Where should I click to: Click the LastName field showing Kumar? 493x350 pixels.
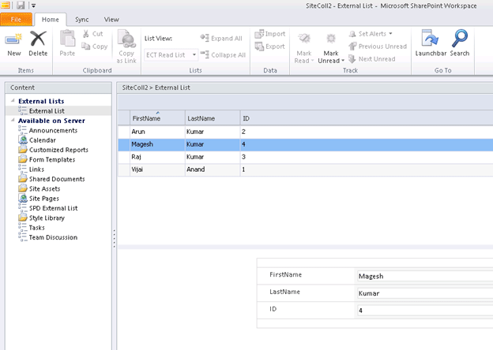(425, 293)
